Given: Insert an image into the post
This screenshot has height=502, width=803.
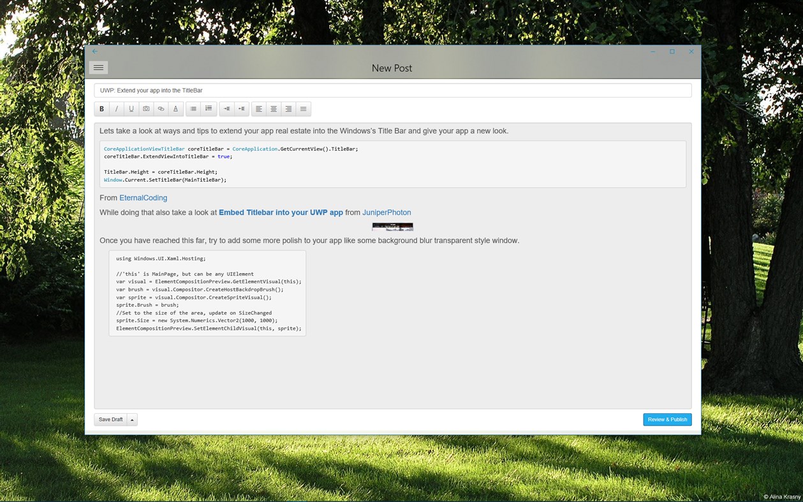Looking at the screenshot, I should click(146, 108).
